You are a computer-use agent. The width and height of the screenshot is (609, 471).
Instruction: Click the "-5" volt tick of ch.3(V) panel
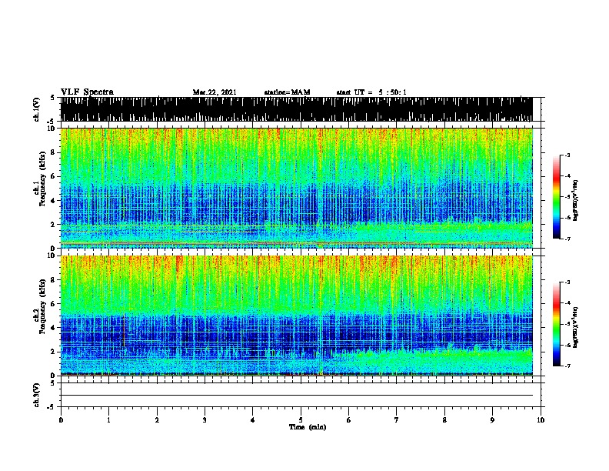52,407
